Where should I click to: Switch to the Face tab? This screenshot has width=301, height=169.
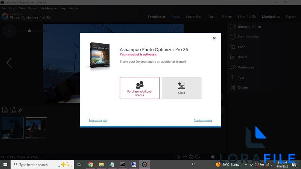pos(212,17)
